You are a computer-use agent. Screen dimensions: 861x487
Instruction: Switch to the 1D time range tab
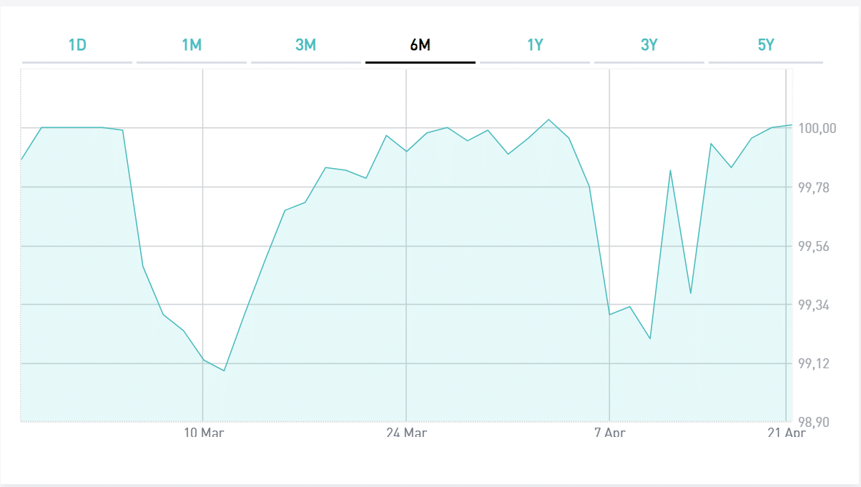click(77, 46)
